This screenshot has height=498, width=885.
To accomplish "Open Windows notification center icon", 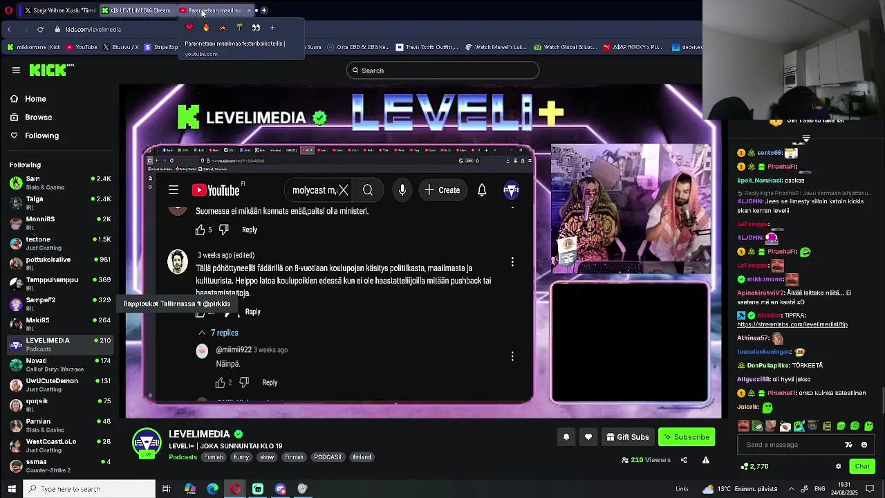I will (870, 489).
